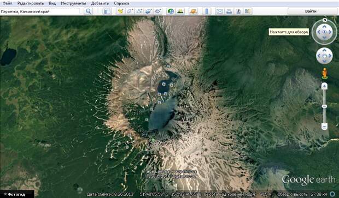
Task: Open the planet switcher dropdown
Action: tap(193, 11)
